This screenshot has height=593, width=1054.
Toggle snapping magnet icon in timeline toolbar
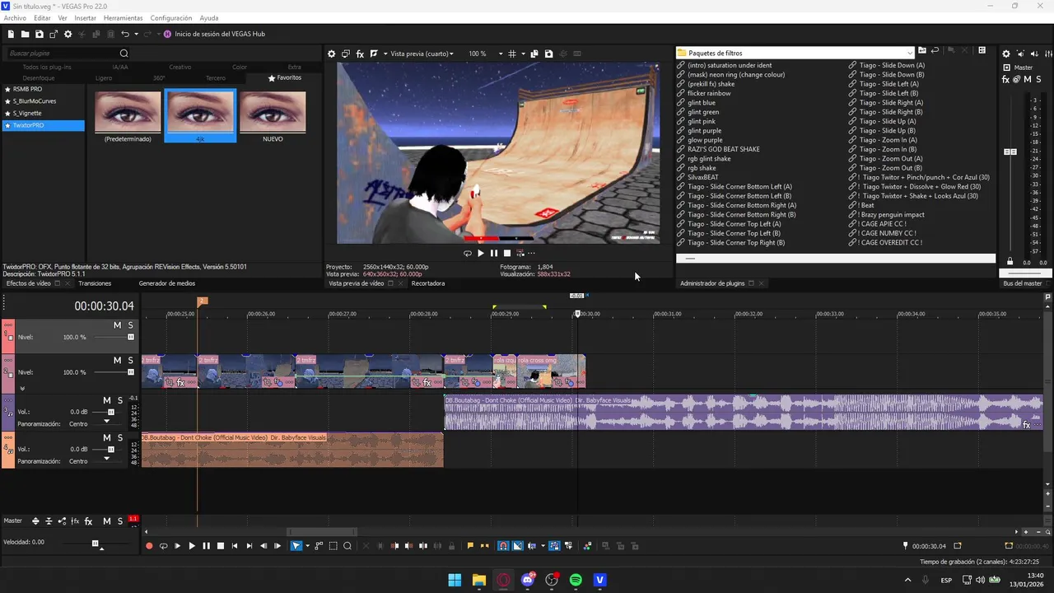click(503, 545)
